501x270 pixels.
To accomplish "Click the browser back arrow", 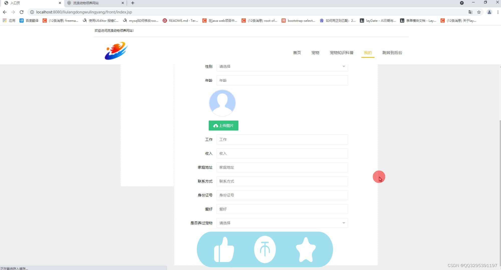I will point(5,12).
